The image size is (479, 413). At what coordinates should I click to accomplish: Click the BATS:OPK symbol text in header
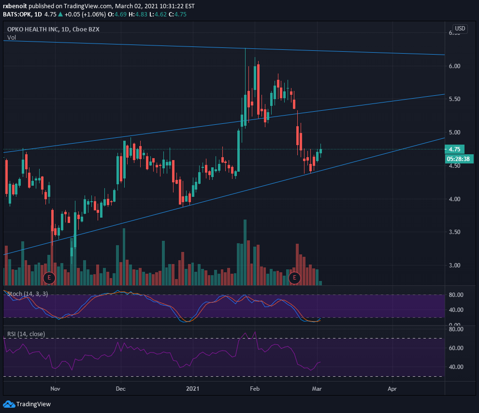17,15
